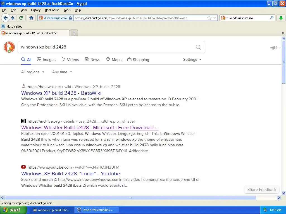The image size is (286, 214).
Task: Open a new tab with plus button
Action: (x=74, y=33)
